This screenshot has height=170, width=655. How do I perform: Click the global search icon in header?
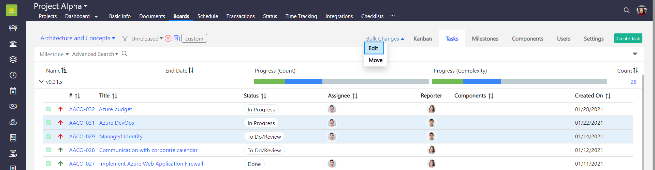626,10
